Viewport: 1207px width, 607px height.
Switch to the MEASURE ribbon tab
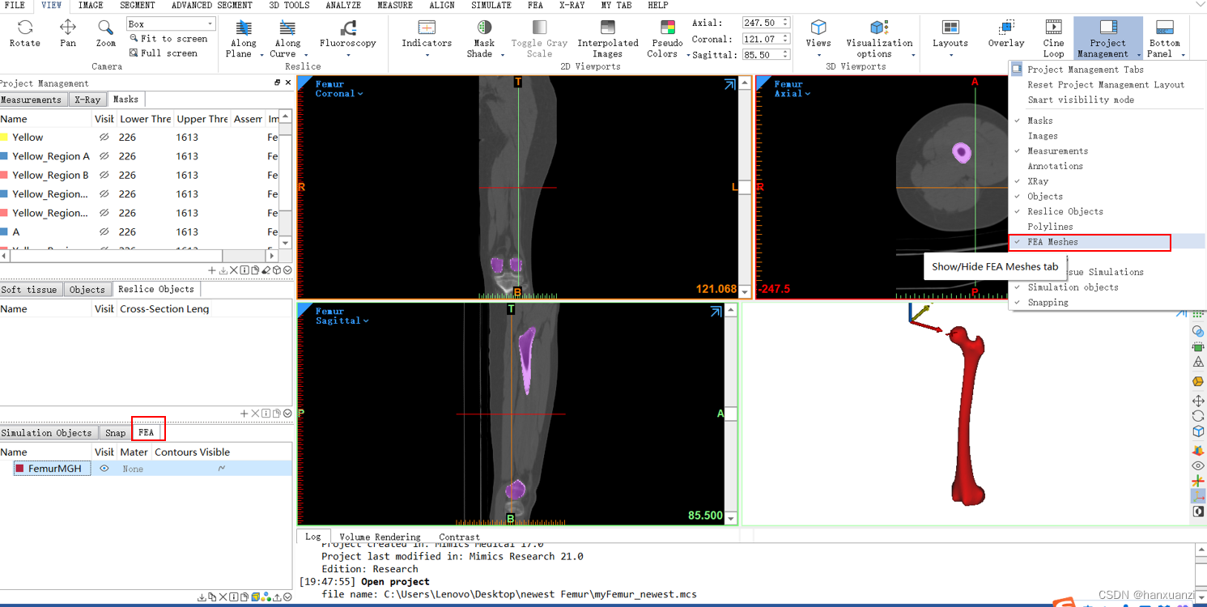point(395,5)
